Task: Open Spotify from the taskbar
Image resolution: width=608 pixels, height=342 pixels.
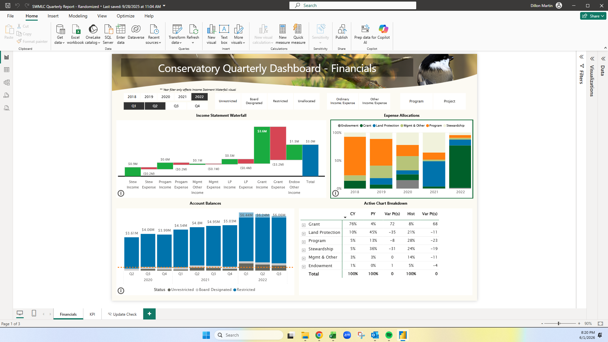Action: click(x=389, y=335)
